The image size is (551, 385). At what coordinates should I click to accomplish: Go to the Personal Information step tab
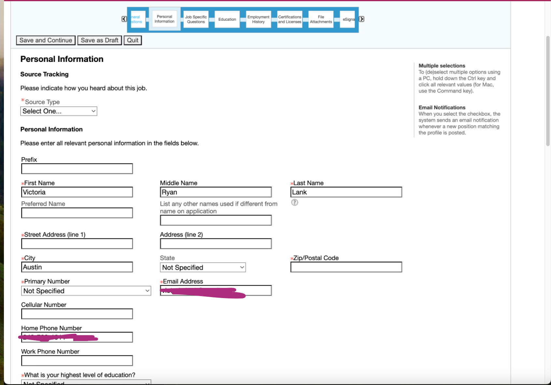point(164,19)
